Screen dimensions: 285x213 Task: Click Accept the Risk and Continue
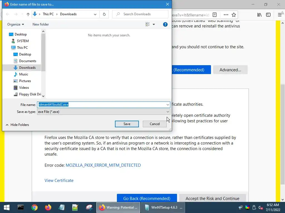point(212,198)
